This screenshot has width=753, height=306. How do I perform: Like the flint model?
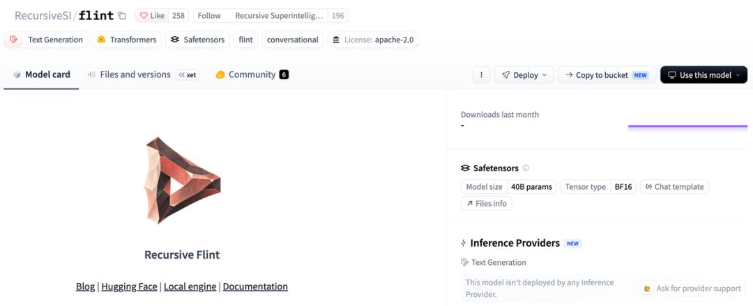coord(152,16)
